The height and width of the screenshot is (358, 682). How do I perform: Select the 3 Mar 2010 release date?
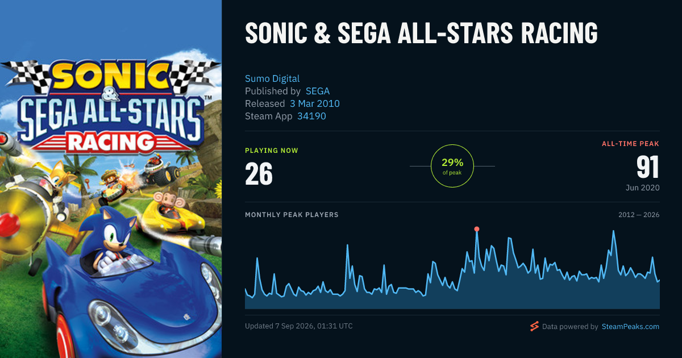coord(315,103)
